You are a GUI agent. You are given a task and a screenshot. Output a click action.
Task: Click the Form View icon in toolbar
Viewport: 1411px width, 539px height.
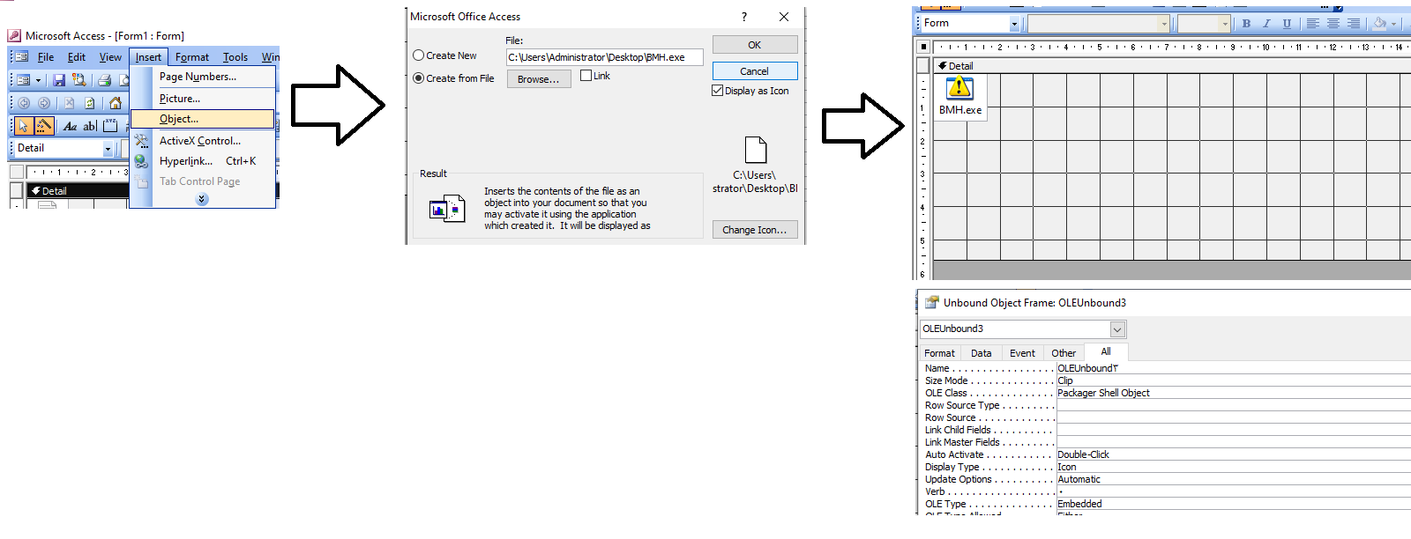pos(24,80)
